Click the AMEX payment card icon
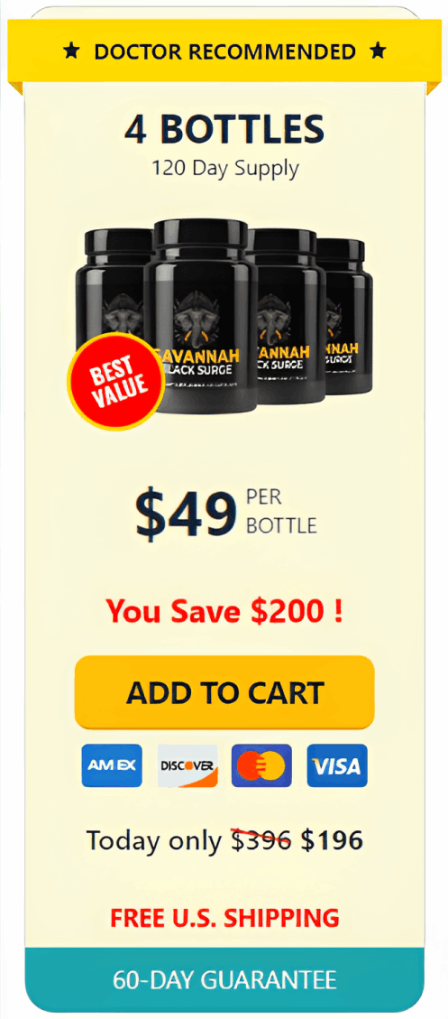 coord(112,765)
